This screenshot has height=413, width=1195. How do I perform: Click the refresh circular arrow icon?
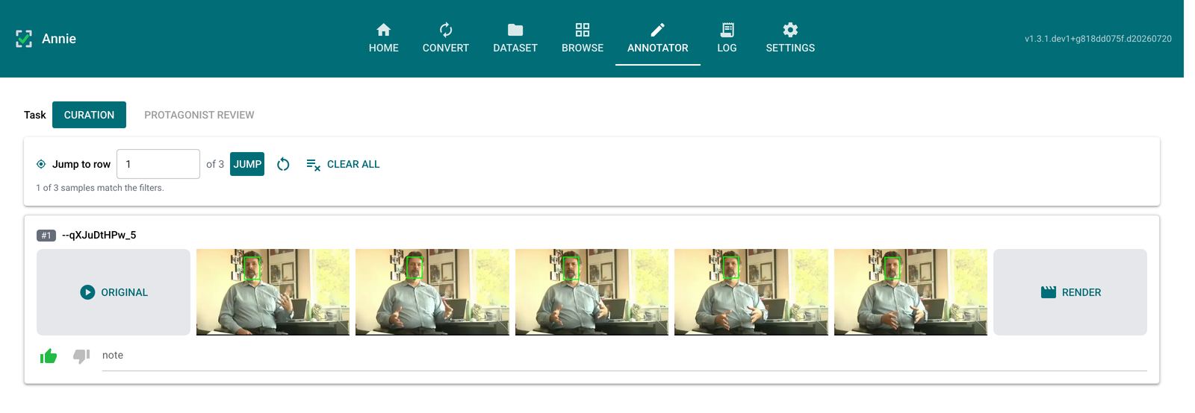(x=283, y=164)
